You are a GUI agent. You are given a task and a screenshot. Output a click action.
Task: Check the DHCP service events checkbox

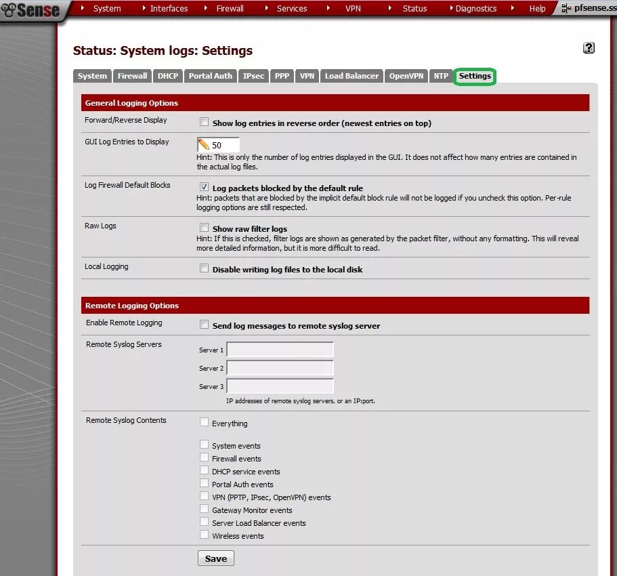(204, 470)
